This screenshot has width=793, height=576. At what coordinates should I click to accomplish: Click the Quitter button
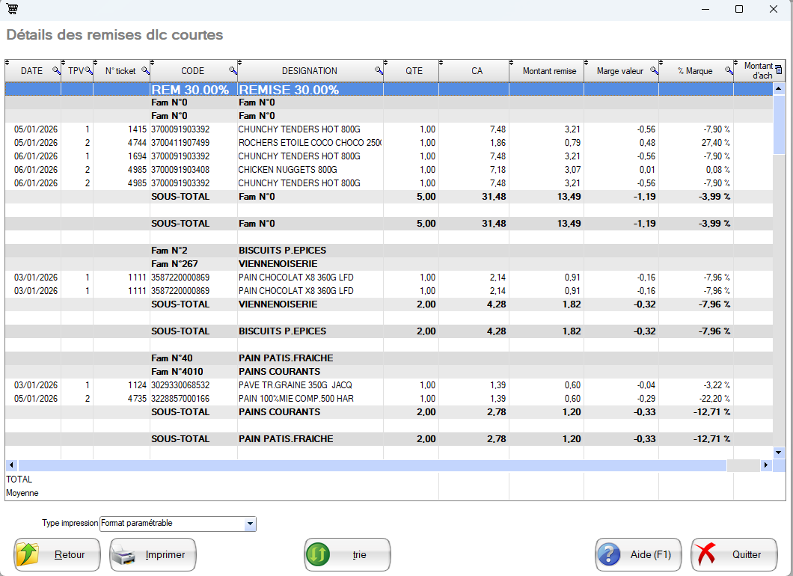coord(734,555)
